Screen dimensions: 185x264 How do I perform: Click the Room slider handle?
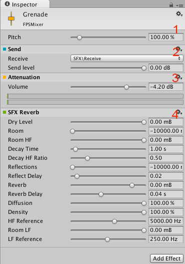click(x=72, y=131)
